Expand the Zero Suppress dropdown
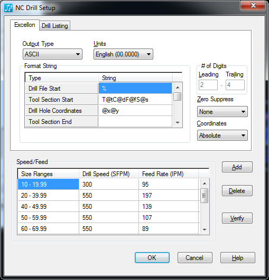Image resolution: width=269 pixels, height=280 pixels. [x=222, y=112]
